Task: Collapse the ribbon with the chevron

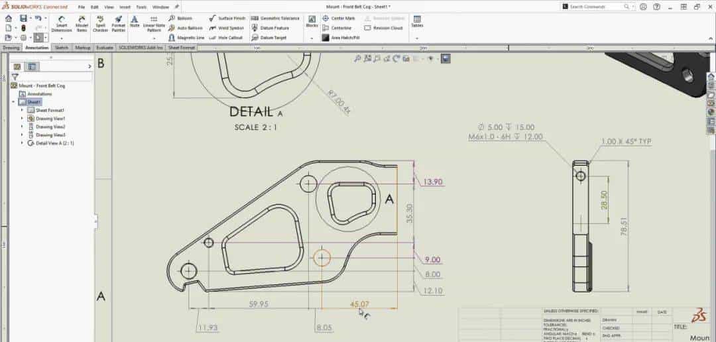Action: (x=711, y=39)
